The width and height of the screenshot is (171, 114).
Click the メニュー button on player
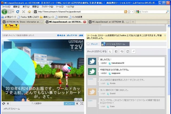pos(69,103)
